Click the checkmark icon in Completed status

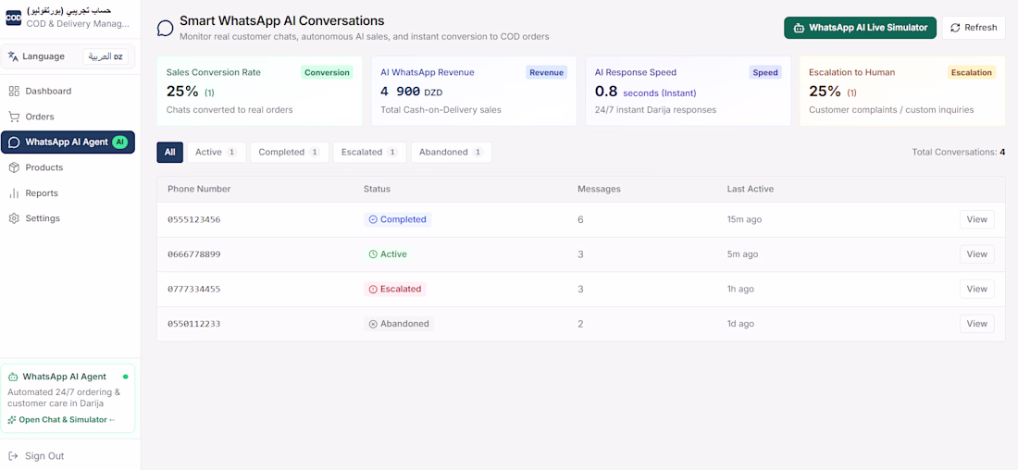373,219
